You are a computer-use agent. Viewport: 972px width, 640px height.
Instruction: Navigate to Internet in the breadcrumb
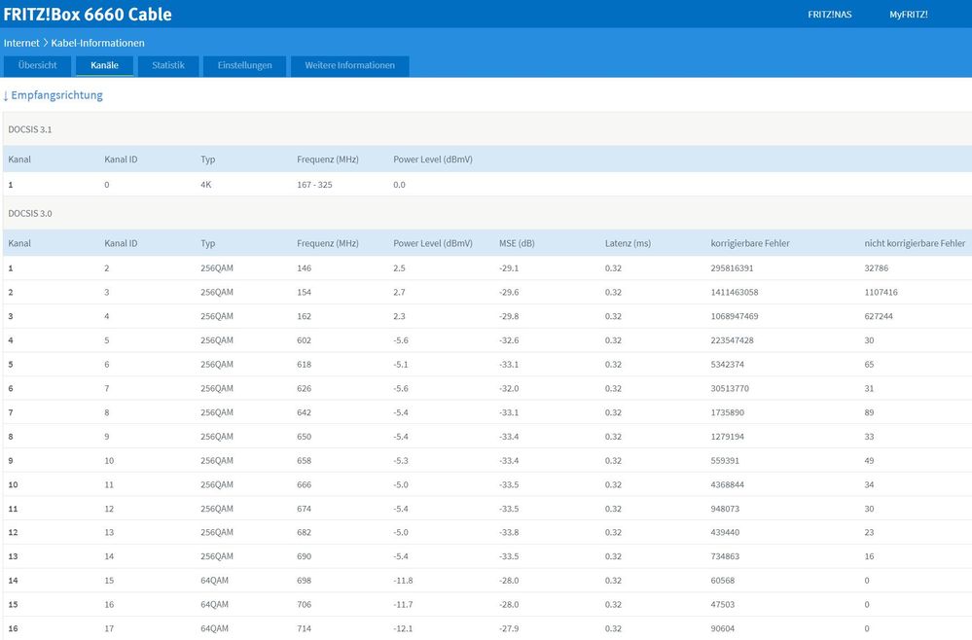click(21, 44)
